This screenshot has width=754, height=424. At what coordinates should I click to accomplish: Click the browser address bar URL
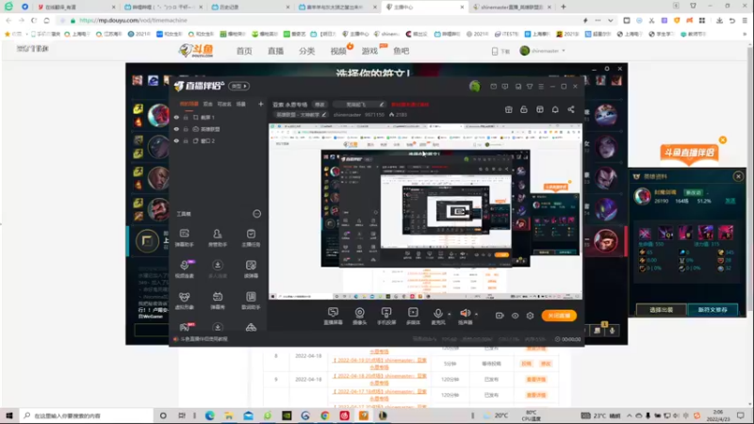pos(133,21)
